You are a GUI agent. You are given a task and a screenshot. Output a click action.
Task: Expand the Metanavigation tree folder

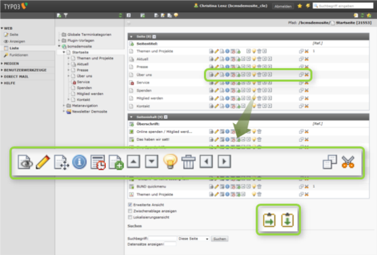click(64, 105)
